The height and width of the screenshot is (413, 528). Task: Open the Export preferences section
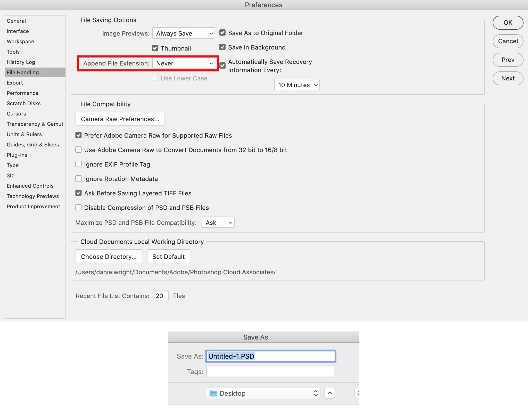pos(15,83)
